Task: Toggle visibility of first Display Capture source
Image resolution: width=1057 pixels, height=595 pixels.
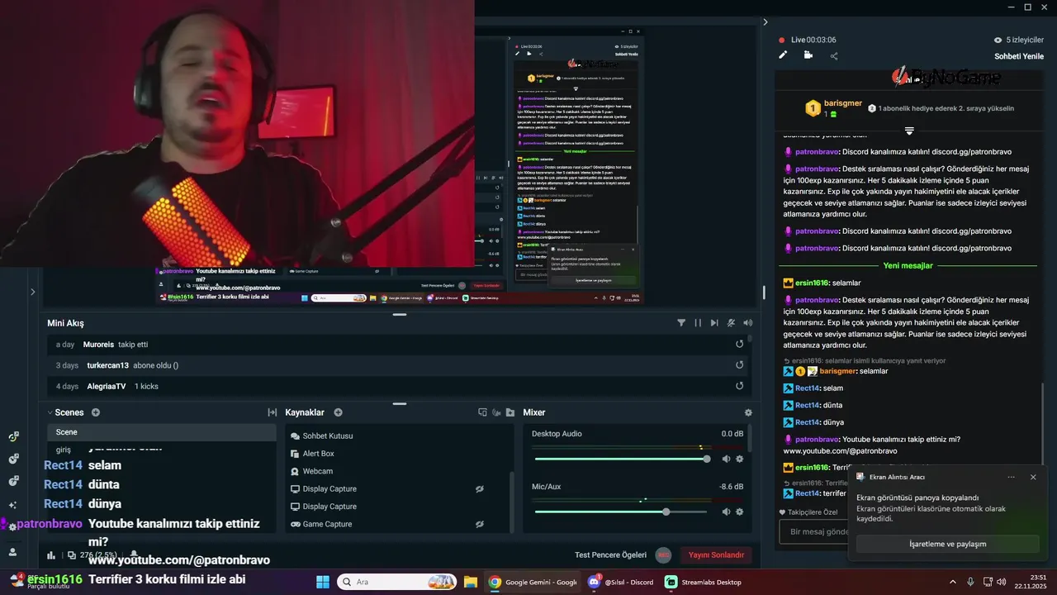Action: 479,489
